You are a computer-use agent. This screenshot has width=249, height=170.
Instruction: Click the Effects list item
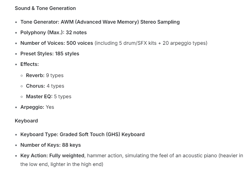[x=30, y=64]
